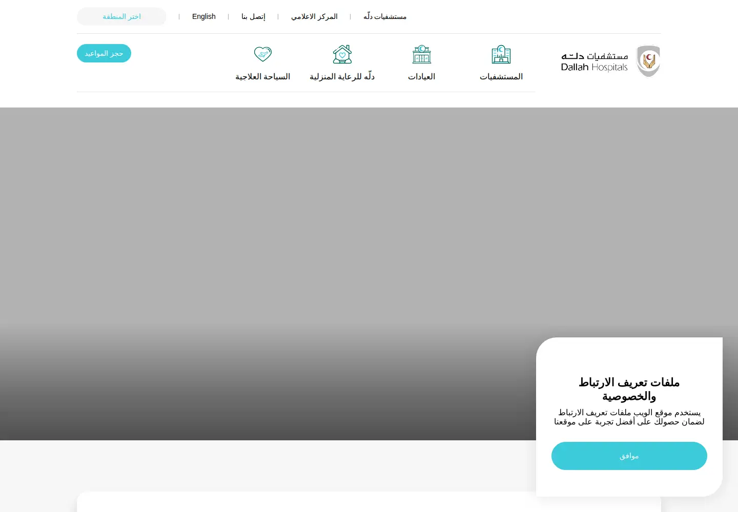The height and width of the screenshot is (512, 738).
Task: Click the medical tourism heart-plane icon
Action: [x=263, y=54]
